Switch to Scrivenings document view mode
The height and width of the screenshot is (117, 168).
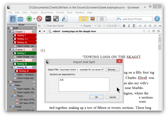[x=83, y=19]
